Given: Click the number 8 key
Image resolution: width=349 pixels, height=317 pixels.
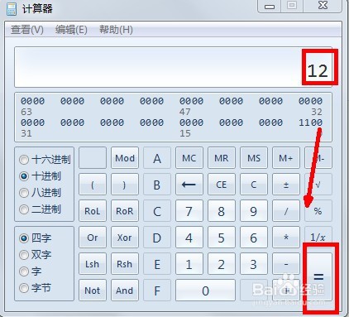Looking at the screenshot, I should coord(222,211).
